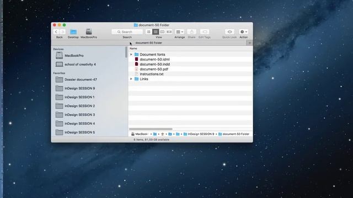Click the sidebar vertical scrollbar
This screenshot has height=198, width=353.
pos(126,52)
